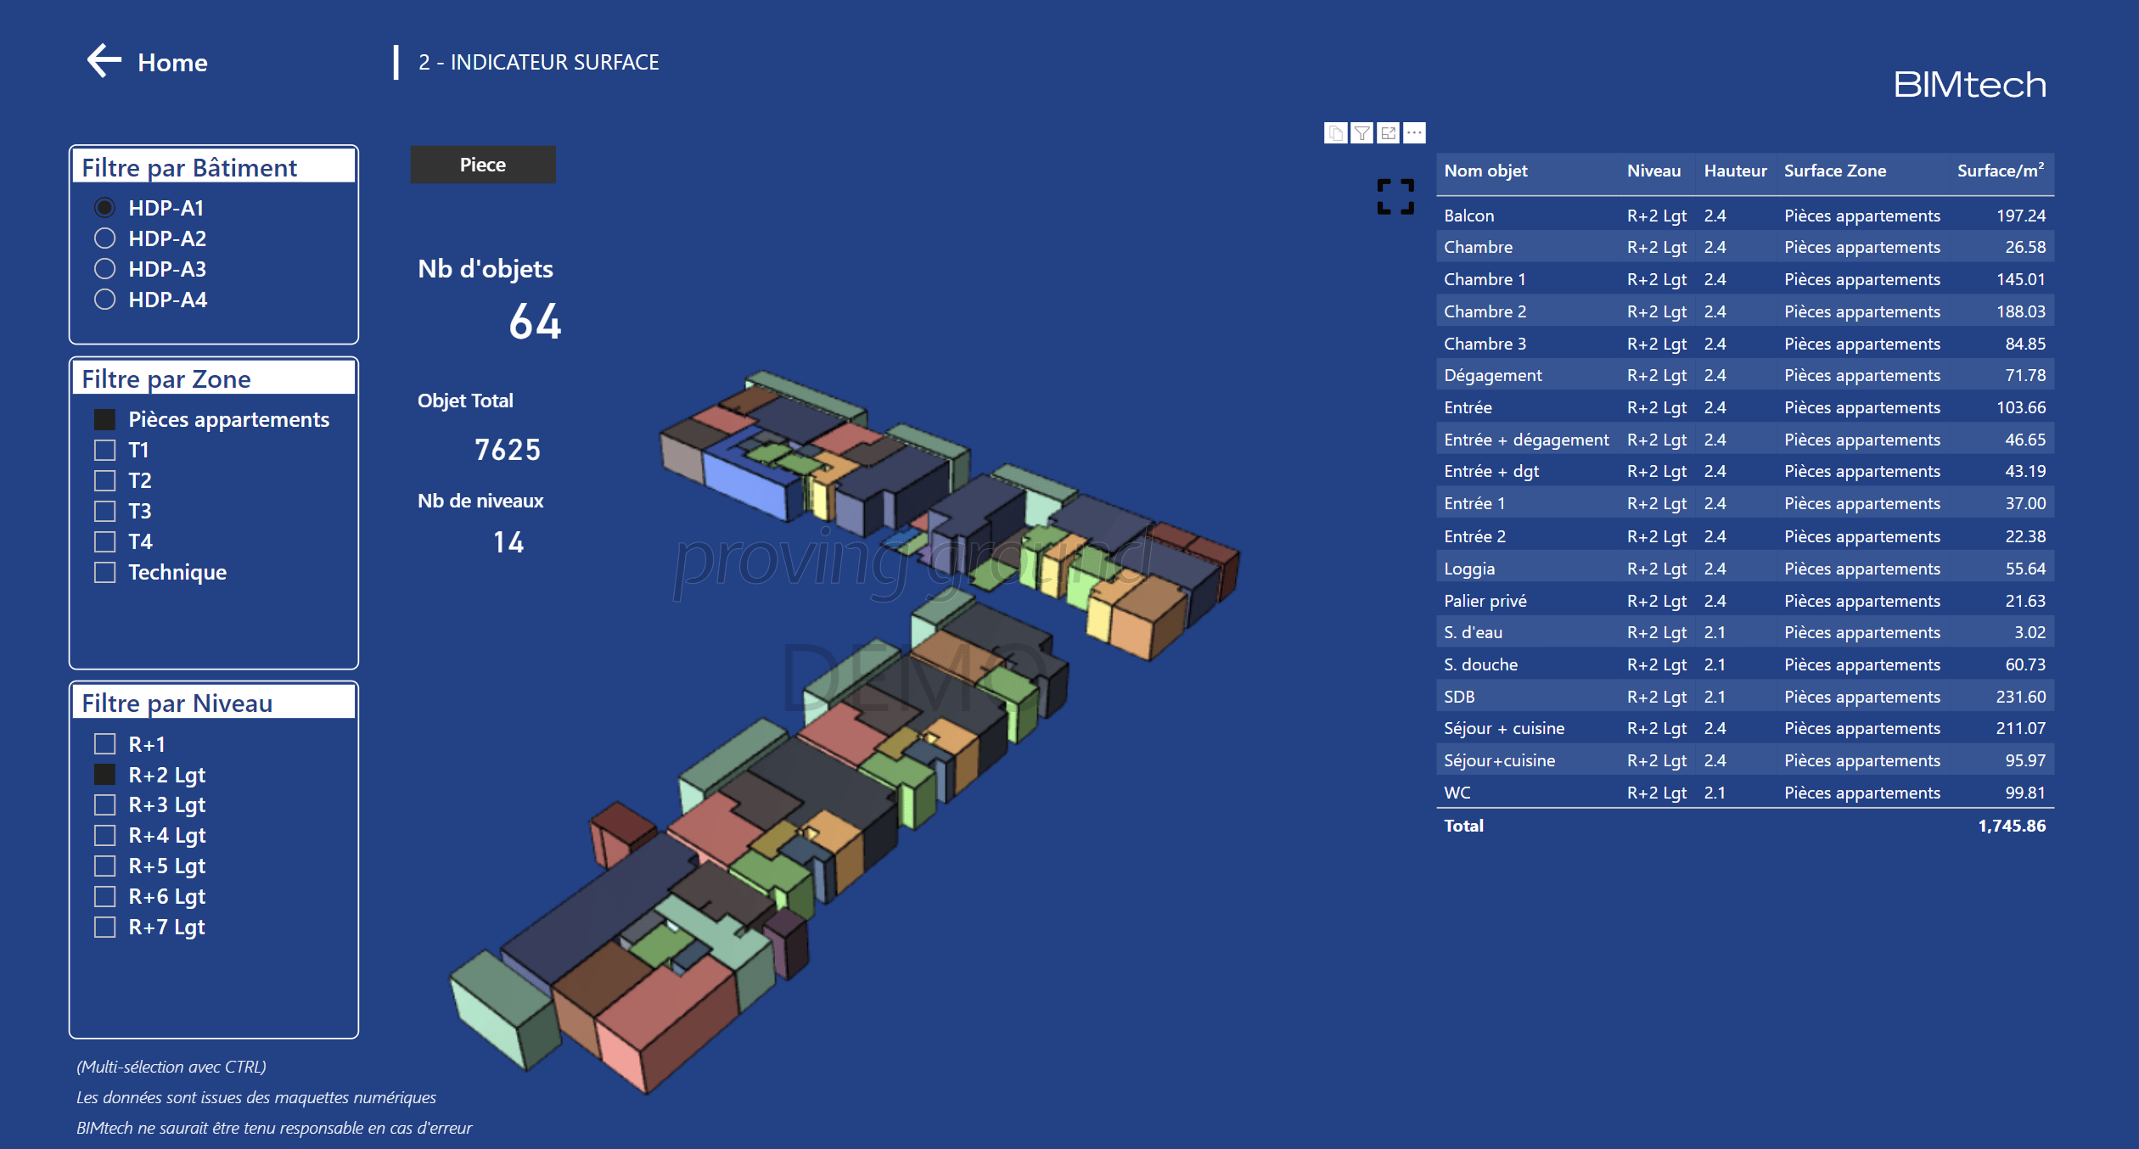Uncheck the Pièces appartements filter

coord(105,418)
